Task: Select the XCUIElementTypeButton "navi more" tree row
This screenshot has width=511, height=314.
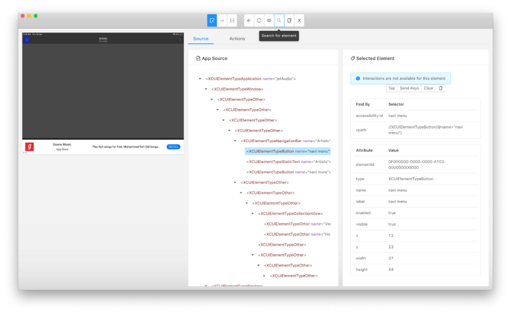Action: click(x=288, y=172)
